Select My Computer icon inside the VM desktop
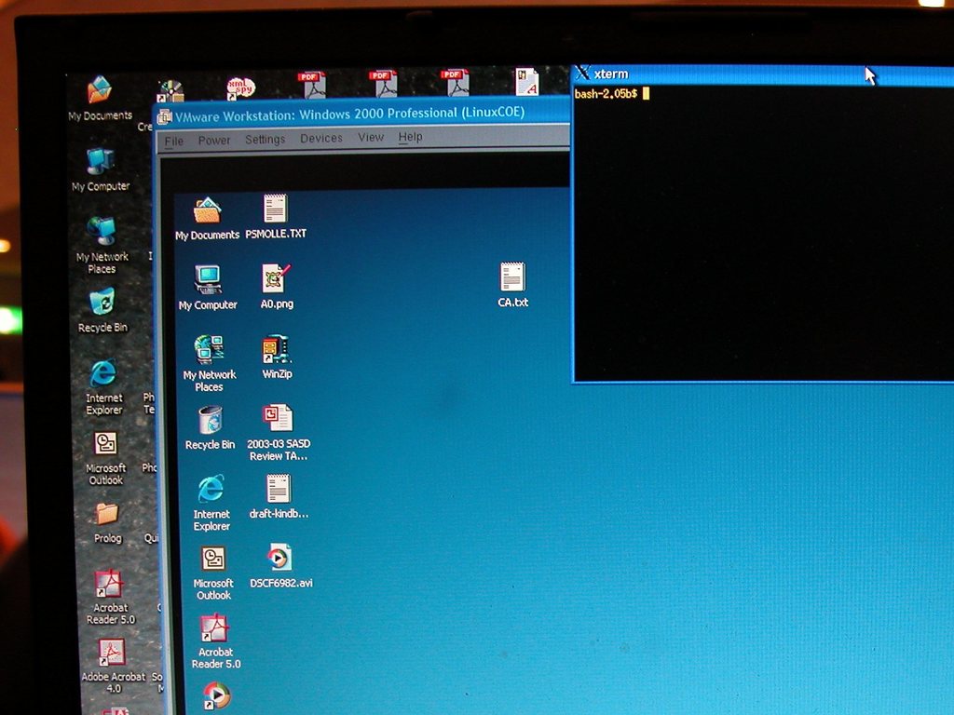The width and height of the screenshot is (954, 715). coord(208,279)
